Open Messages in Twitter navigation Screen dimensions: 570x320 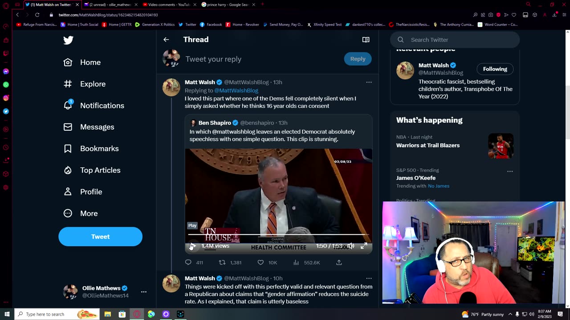[x=89, y=127]
